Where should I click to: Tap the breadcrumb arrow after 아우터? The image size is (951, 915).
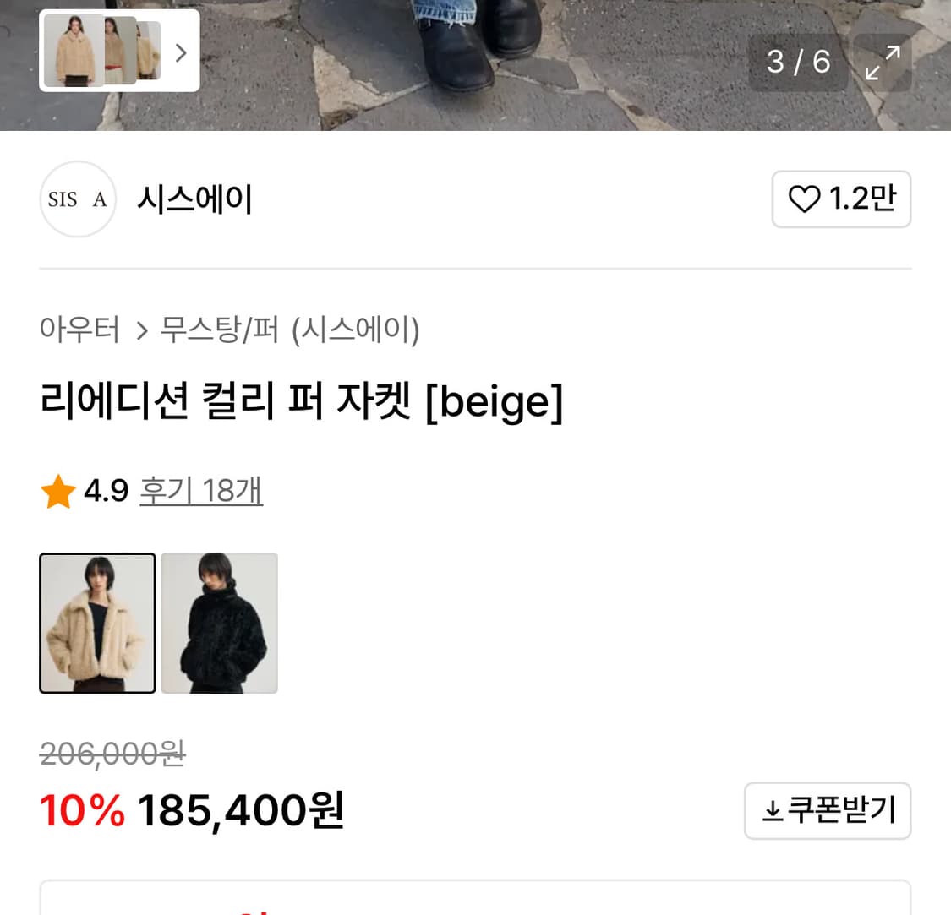tap(141, 330)
